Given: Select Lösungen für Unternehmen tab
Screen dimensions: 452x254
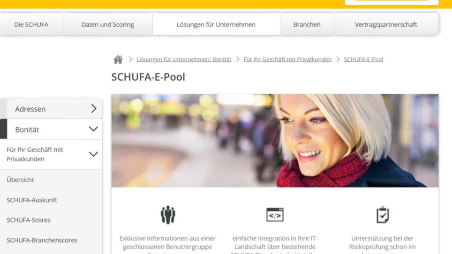Looking at the screenshot, I should (x=216, y=24).
